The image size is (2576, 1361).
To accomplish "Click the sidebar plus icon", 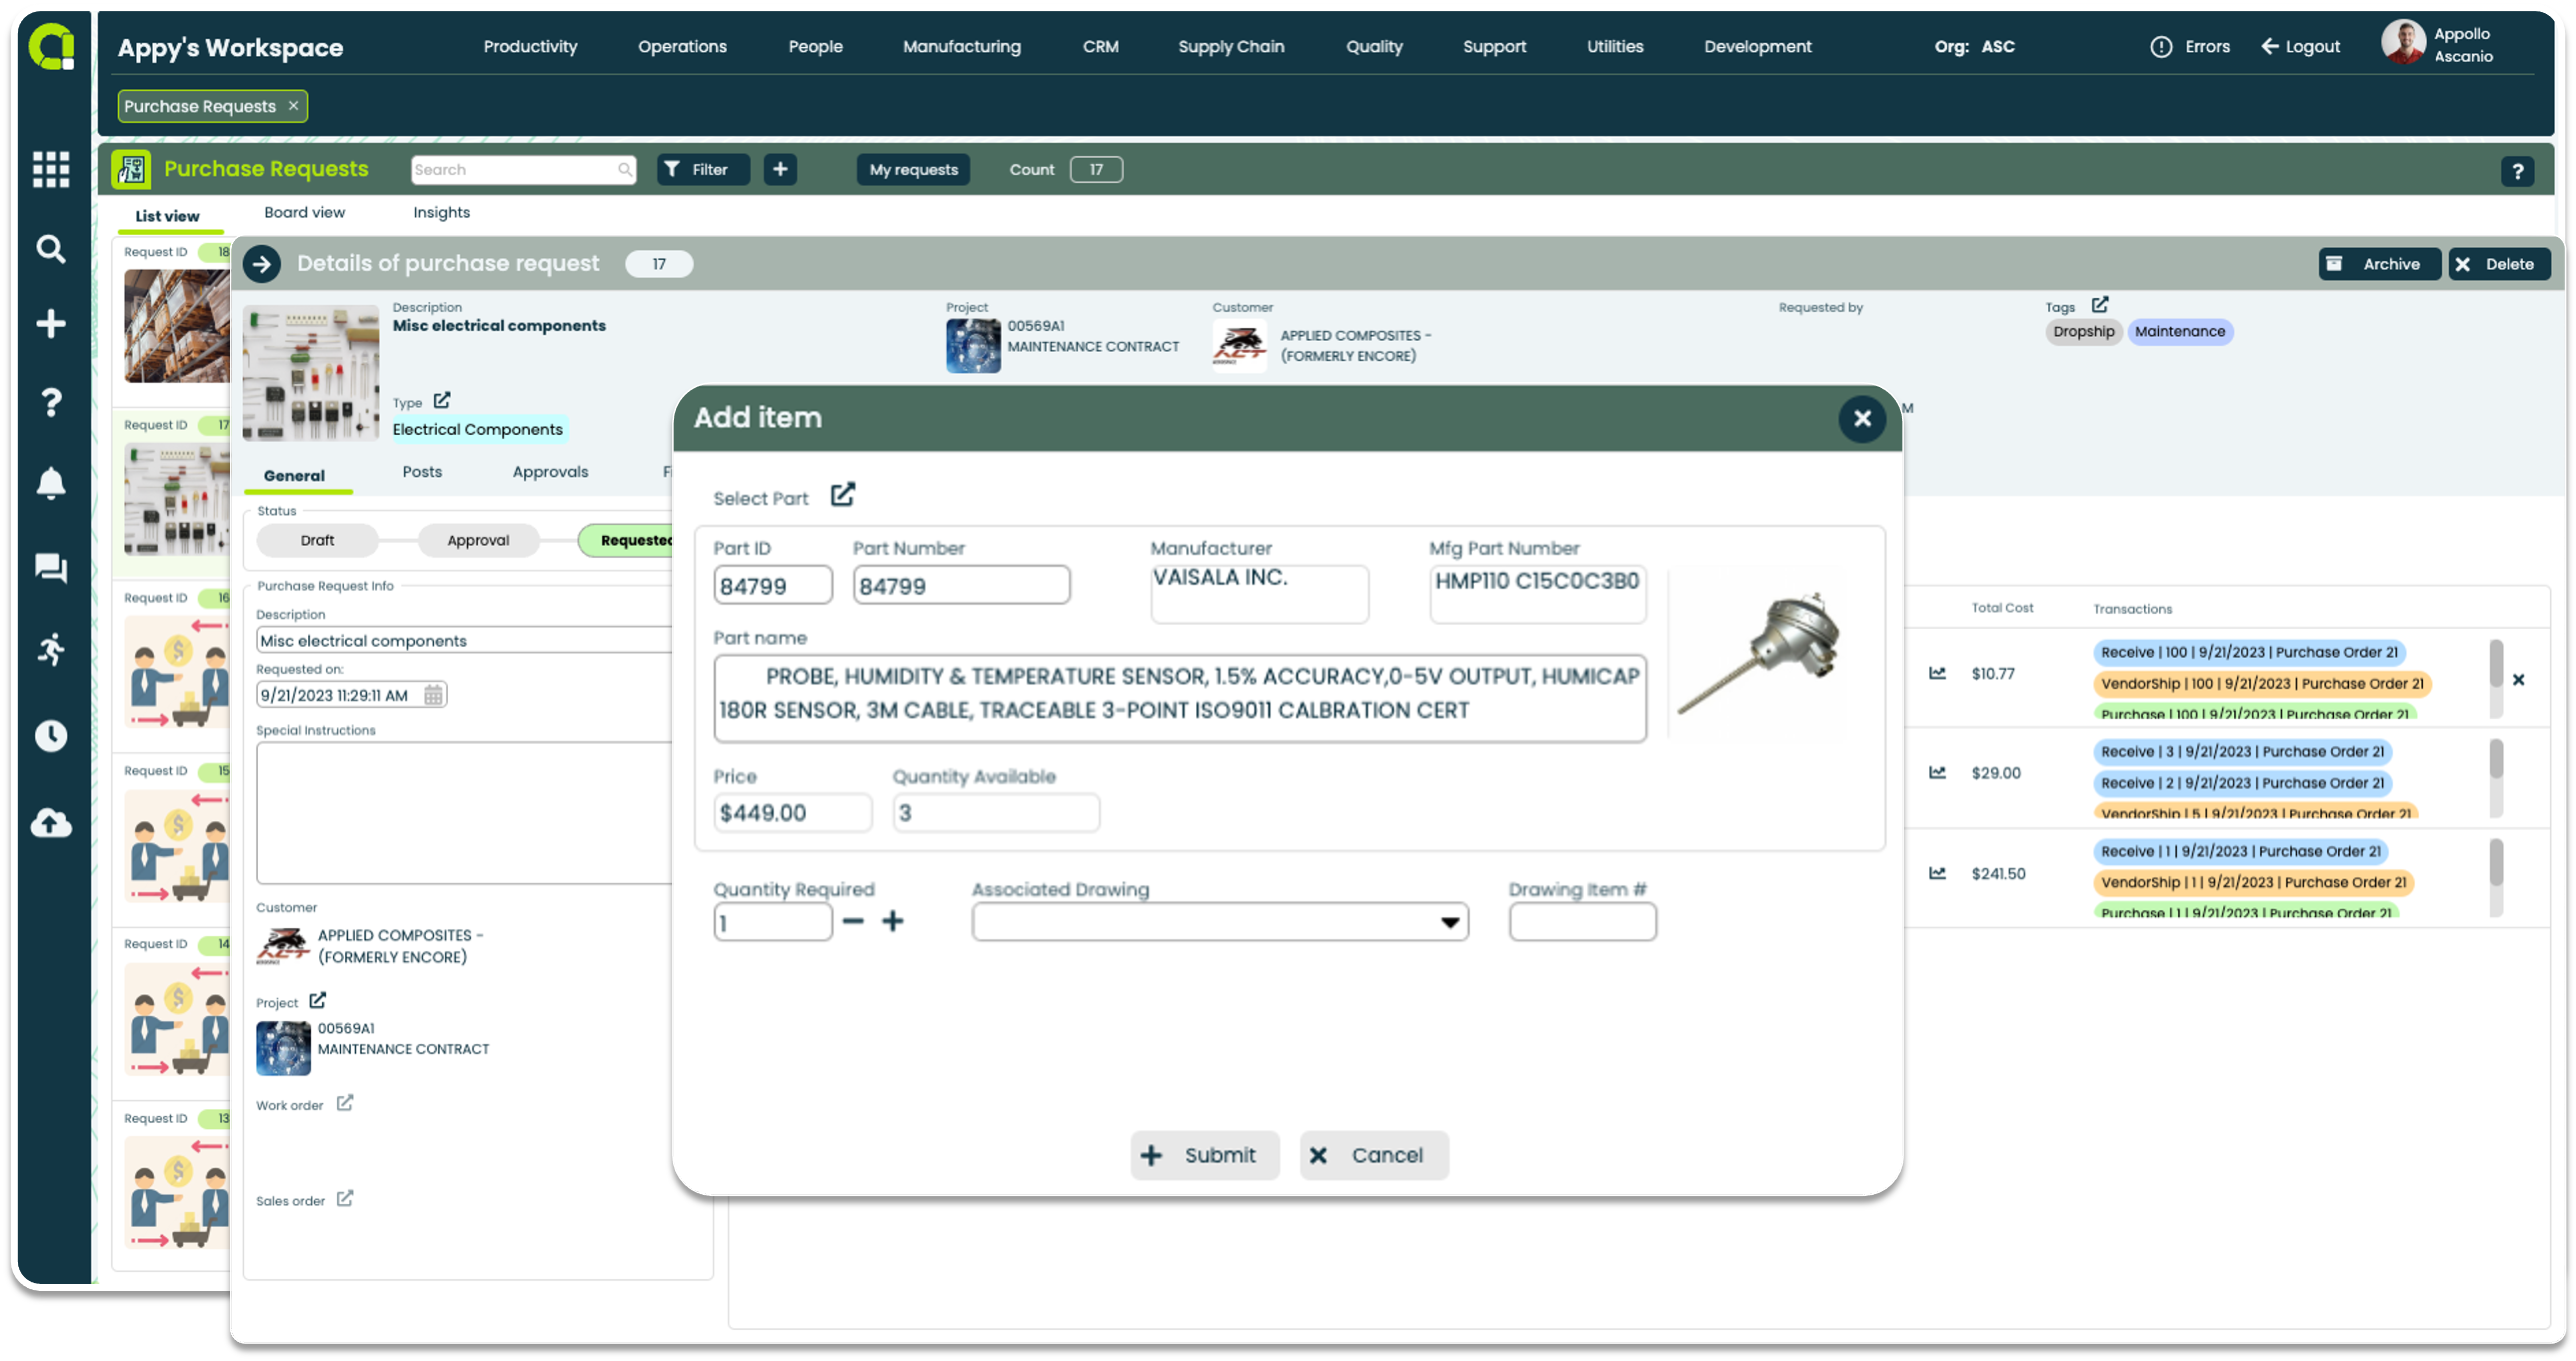I will 51,323.
